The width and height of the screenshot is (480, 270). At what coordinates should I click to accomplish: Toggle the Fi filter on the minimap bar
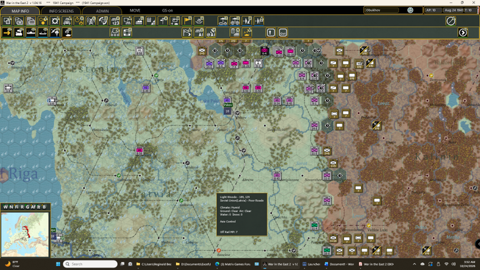(x=17, y=207)
